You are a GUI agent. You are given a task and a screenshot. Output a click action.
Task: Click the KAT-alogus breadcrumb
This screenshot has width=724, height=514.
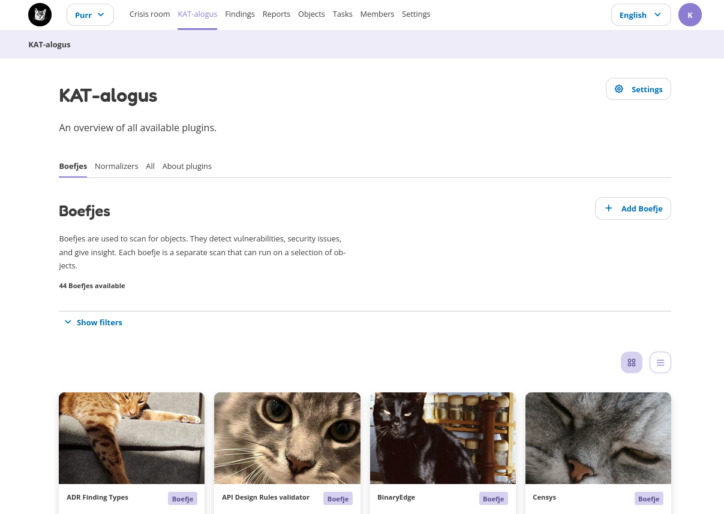(49, 44)
